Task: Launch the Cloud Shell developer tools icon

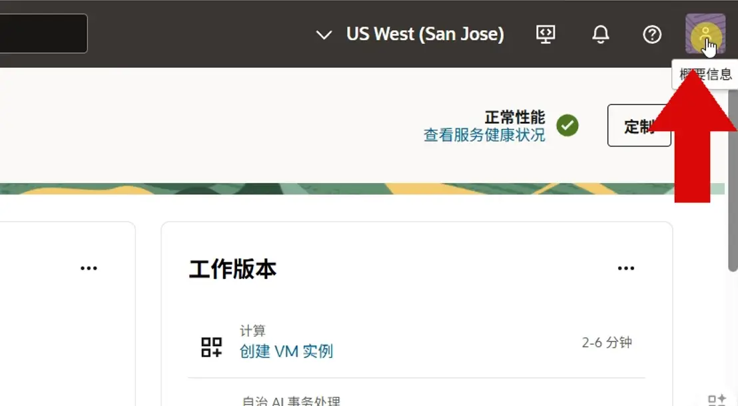Action: (546, 35)
